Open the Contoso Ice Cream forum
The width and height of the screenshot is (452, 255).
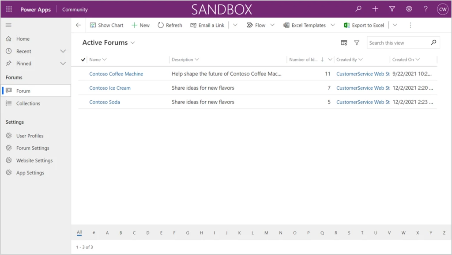(x=109, y=88)
